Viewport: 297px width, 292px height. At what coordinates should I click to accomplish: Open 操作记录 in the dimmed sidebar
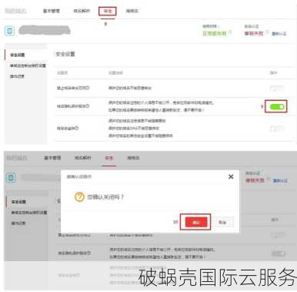point(18,223)
